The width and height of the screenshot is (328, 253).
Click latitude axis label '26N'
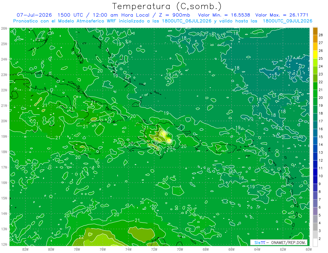coord(4,28)
